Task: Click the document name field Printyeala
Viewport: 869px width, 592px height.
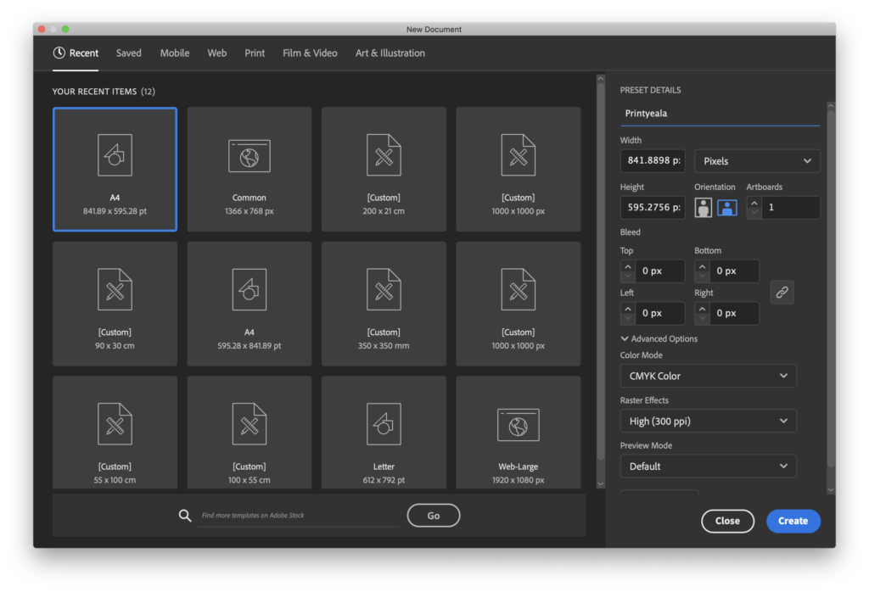Action: 720,114
